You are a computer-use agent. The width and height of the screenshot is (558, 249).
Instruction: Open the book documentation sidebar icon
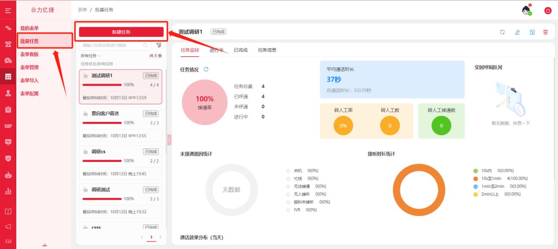point(8,212)
